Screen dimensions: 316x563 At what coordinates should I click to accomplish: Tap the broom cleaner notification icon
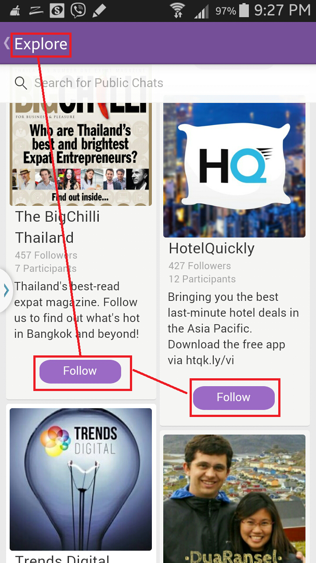pyautogui.click(x=15, y=10)
